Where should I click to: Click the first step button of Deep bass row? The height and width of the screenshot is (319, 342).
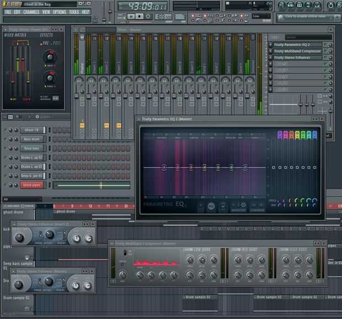(55, 149)
